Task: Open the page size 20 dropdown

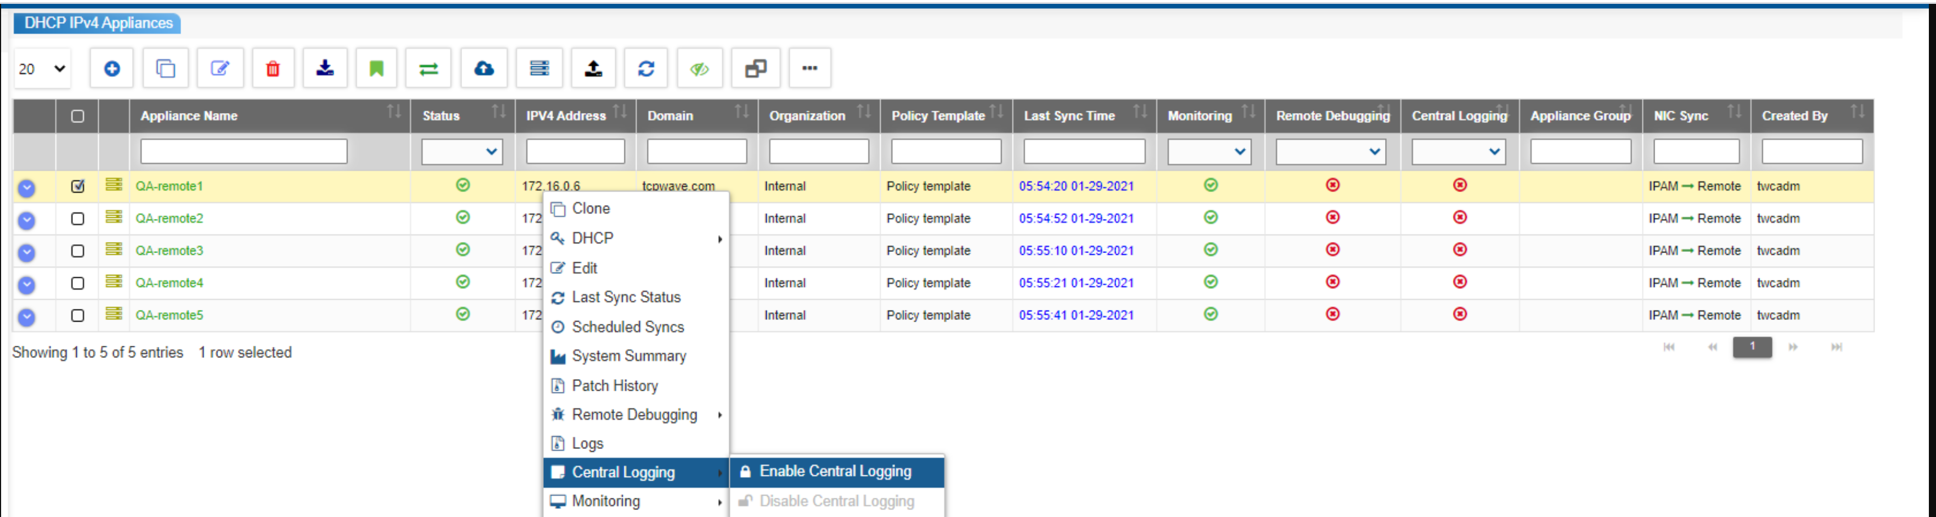Action: tap(42, 69)
